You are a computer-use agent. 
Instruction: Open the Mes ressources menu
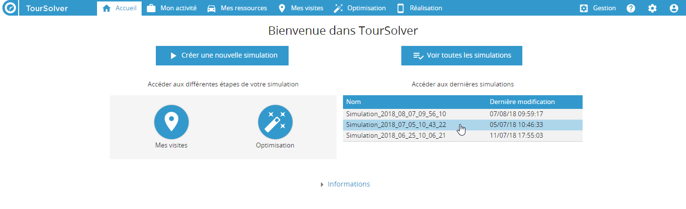(x=237, y=8)
